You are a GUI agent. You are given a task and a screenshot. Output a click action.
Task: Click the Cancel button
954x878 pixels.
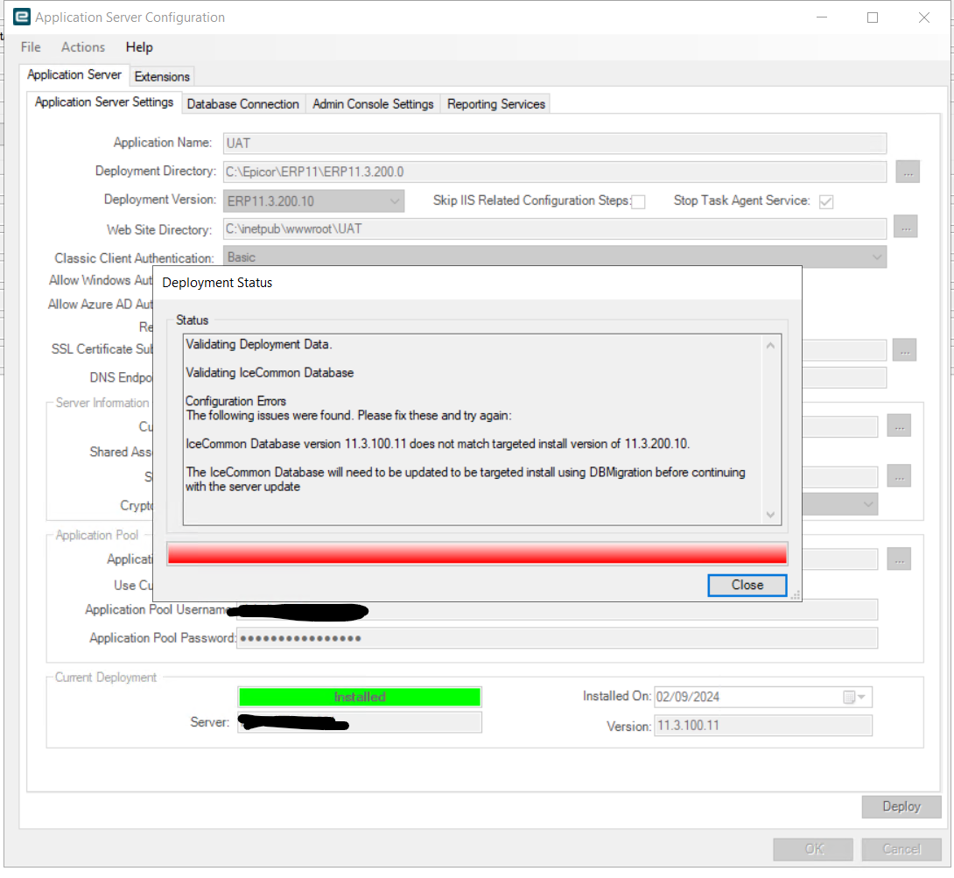tap(901, 849)
